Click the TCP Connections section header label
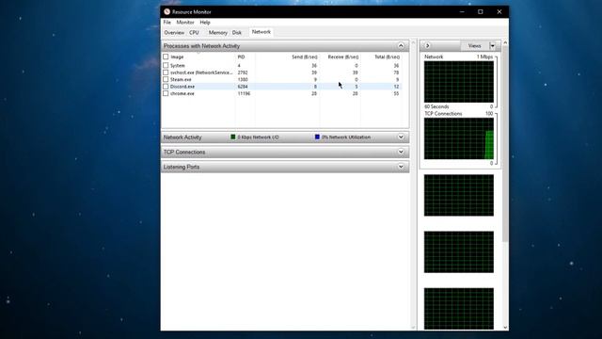This screenshot has height=339, width=602. 184,153
